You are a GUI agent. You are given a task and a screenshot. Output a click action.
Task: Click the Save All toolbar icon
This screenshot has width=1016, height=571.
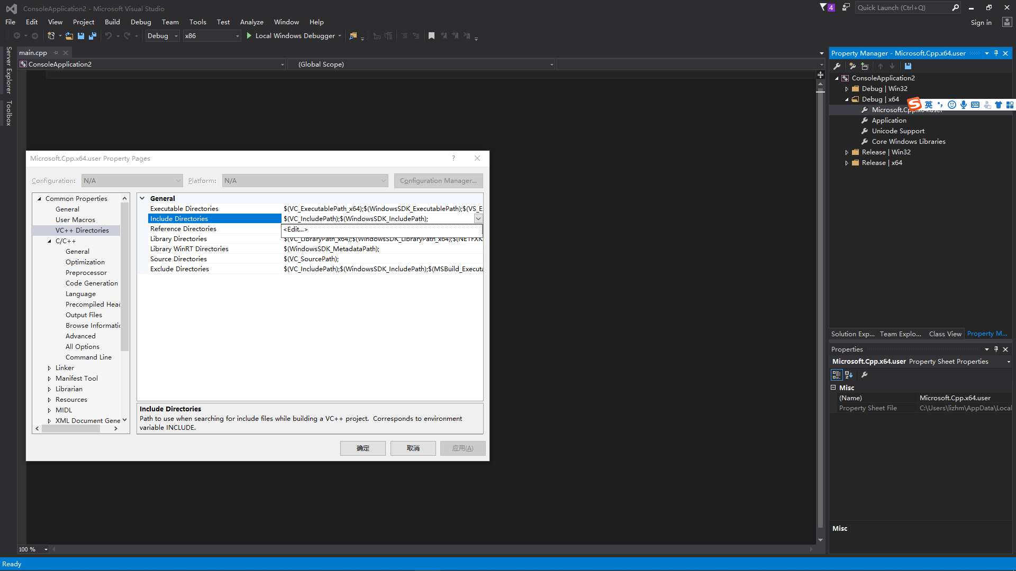(93, 36)
